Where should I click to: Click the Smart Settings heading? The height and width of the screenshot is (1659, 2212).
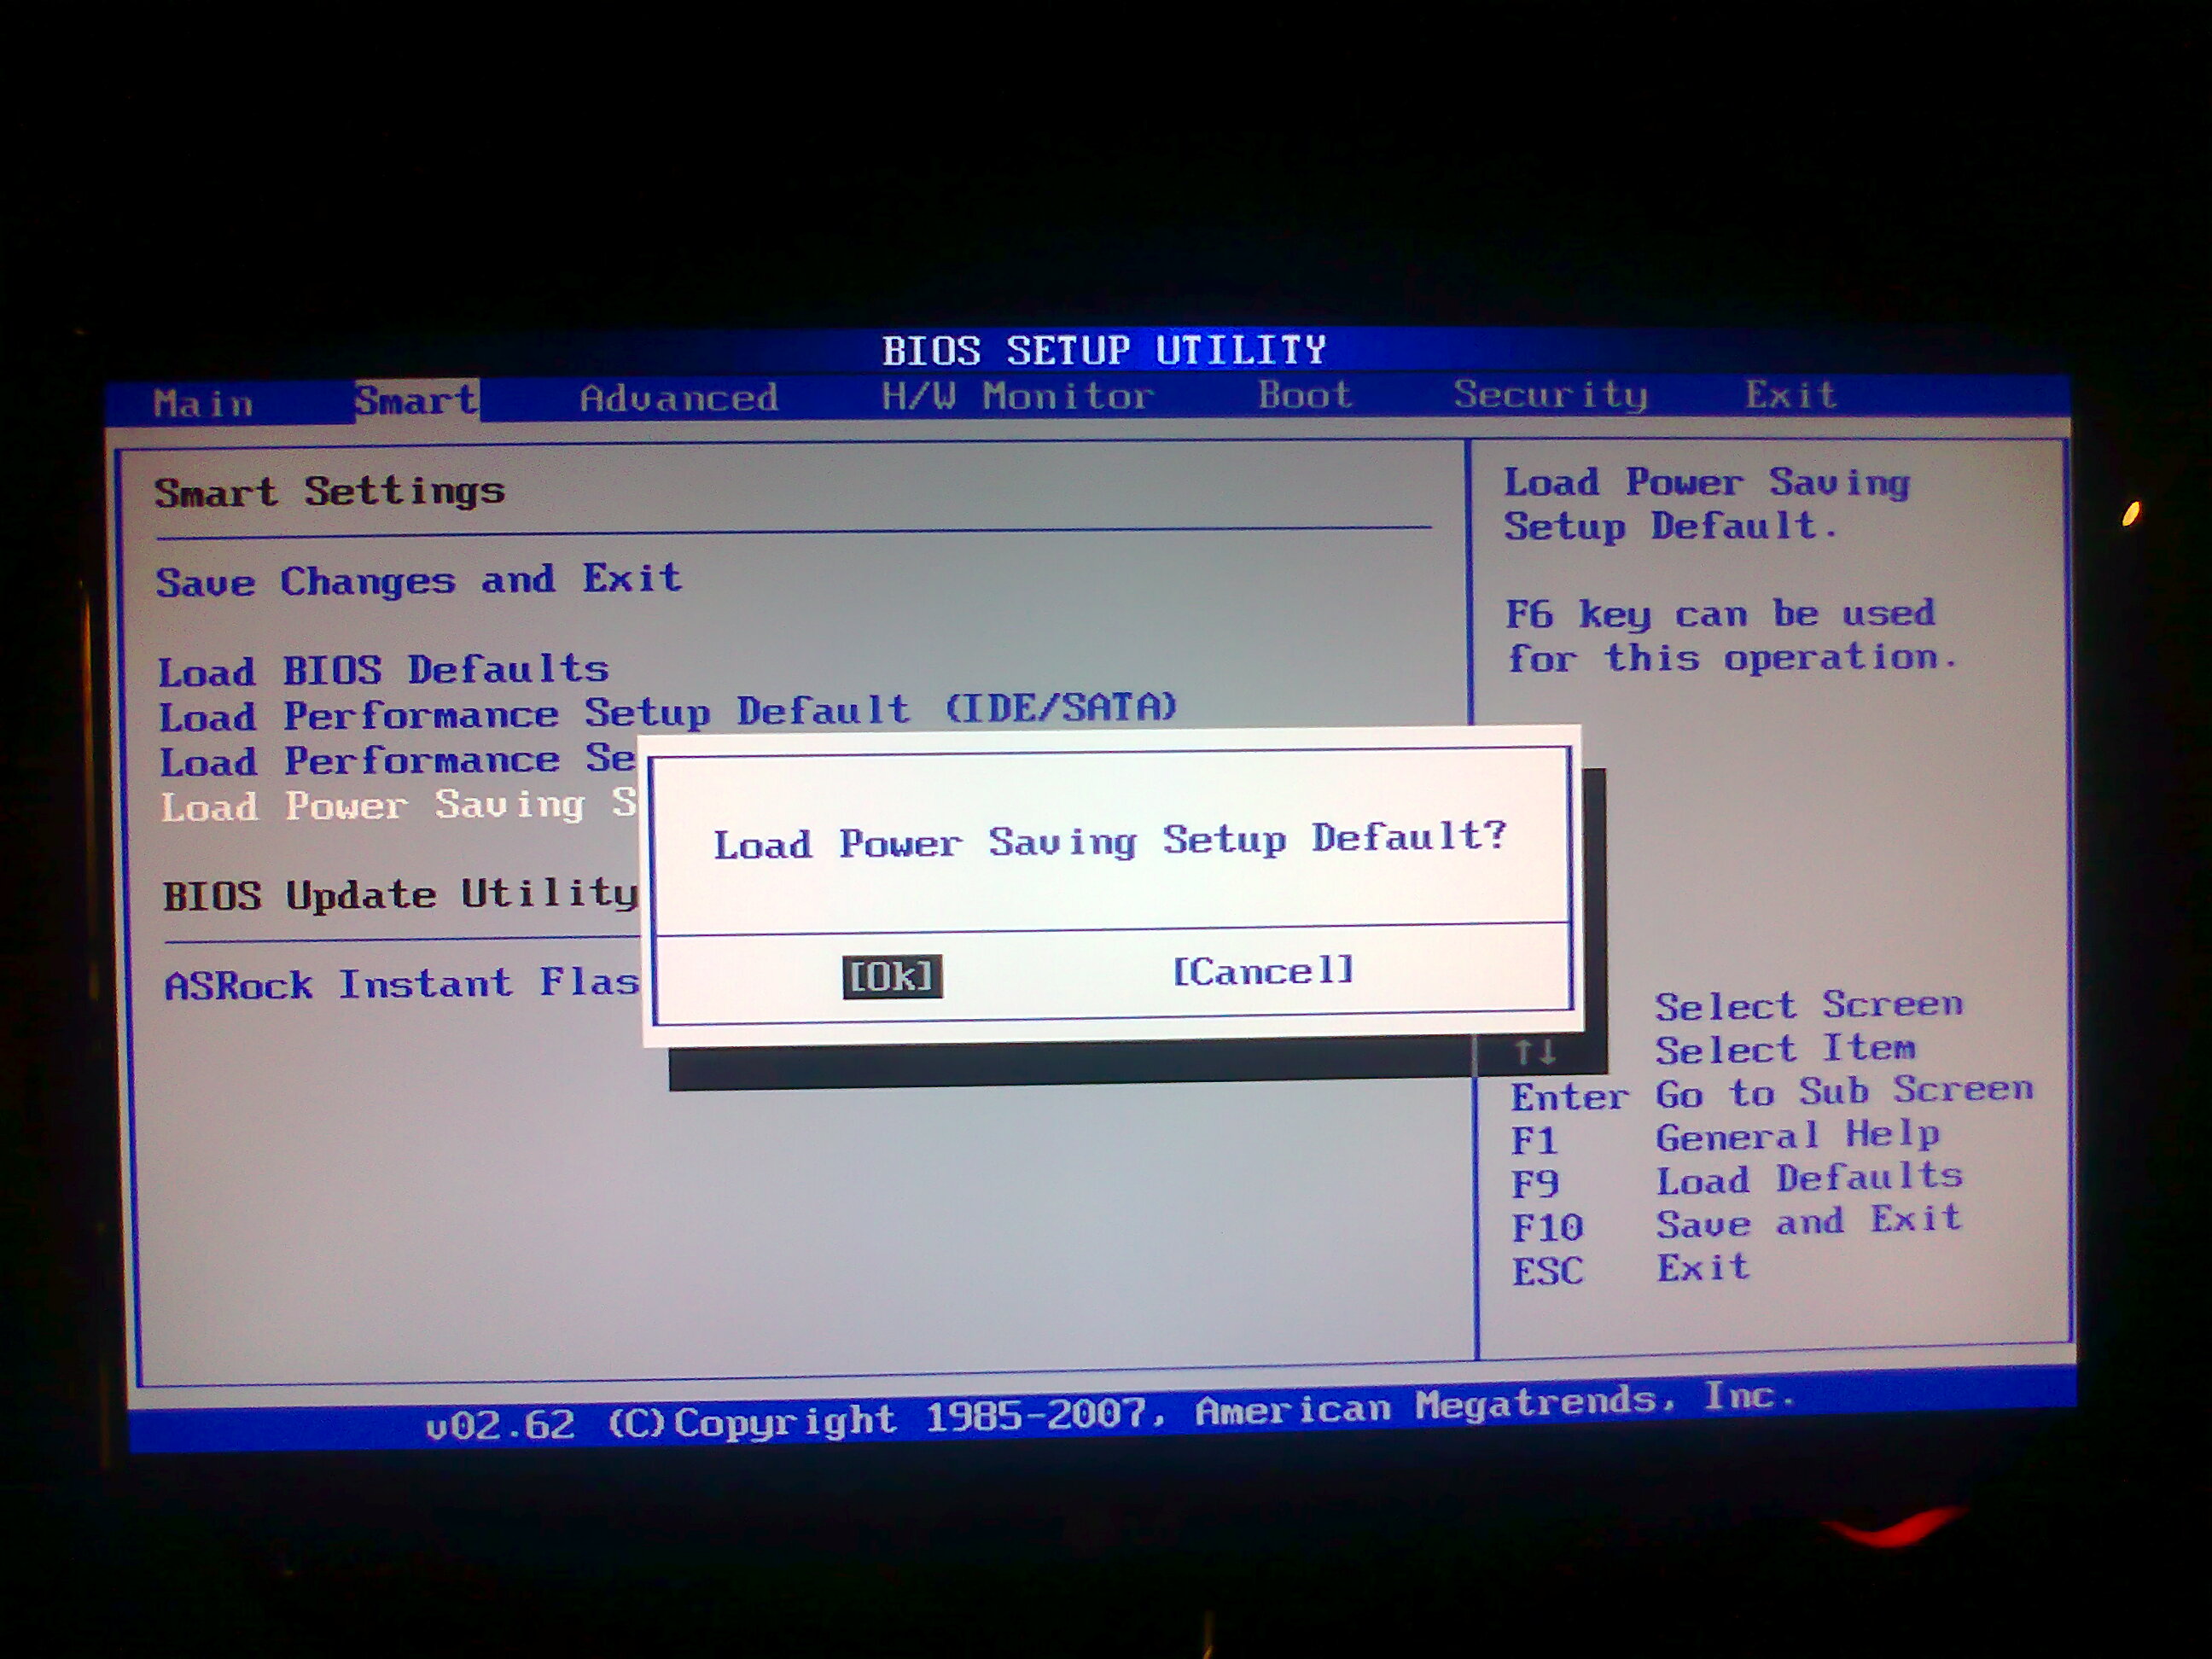(x=330, y=492)
